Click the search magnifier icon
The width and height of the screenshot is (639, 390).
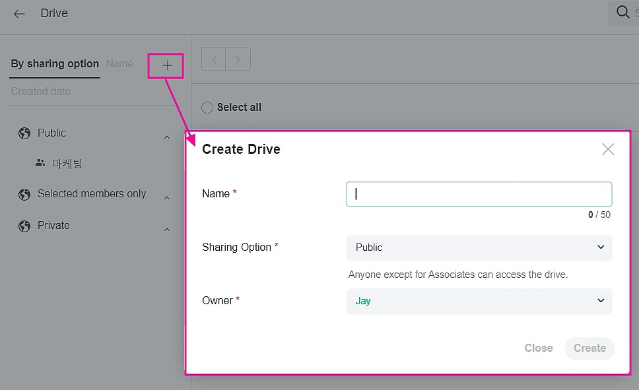[x=622, y=13]
